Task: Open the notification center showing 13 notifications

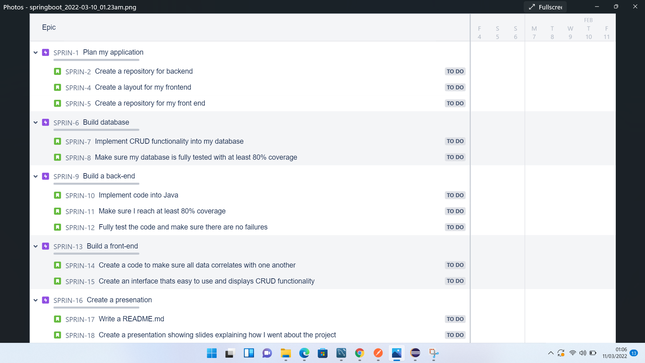Action: click(x=634, y=353)
